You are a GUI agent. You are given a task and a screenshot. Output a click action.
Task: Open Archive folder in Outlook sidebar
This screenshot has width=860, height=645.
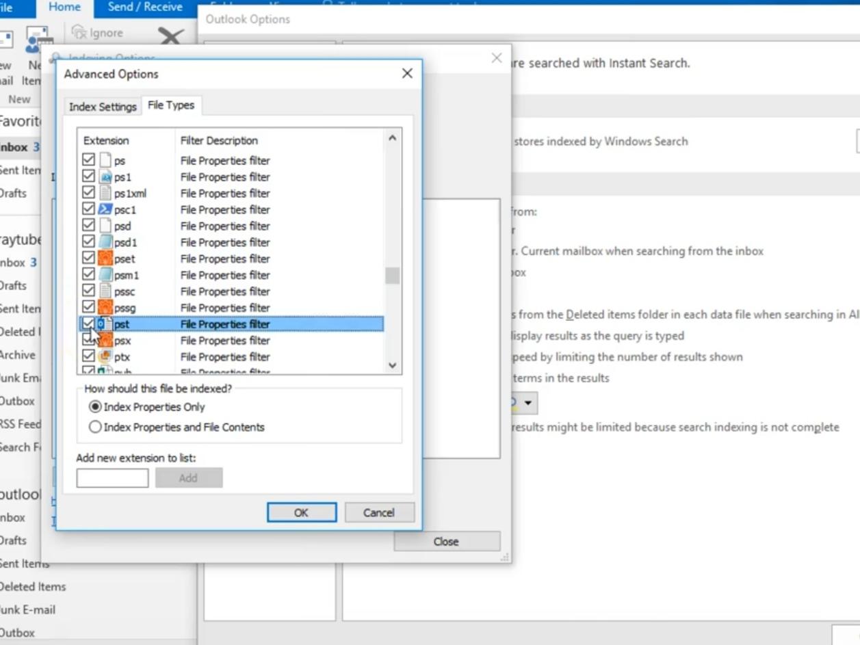tap(17, 355)
